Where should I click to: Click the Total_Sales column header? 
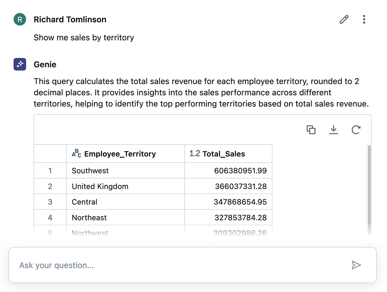223,154
